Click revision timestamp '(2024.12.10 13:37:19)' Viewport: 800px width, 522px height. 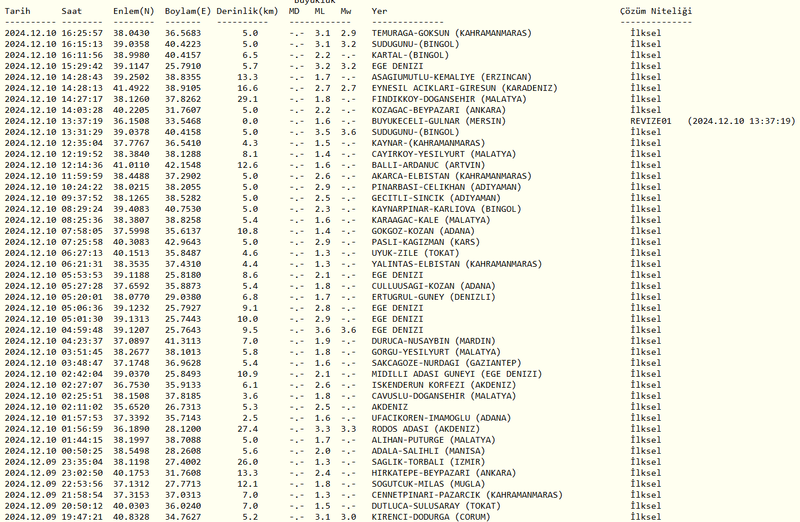click(742, 121)
